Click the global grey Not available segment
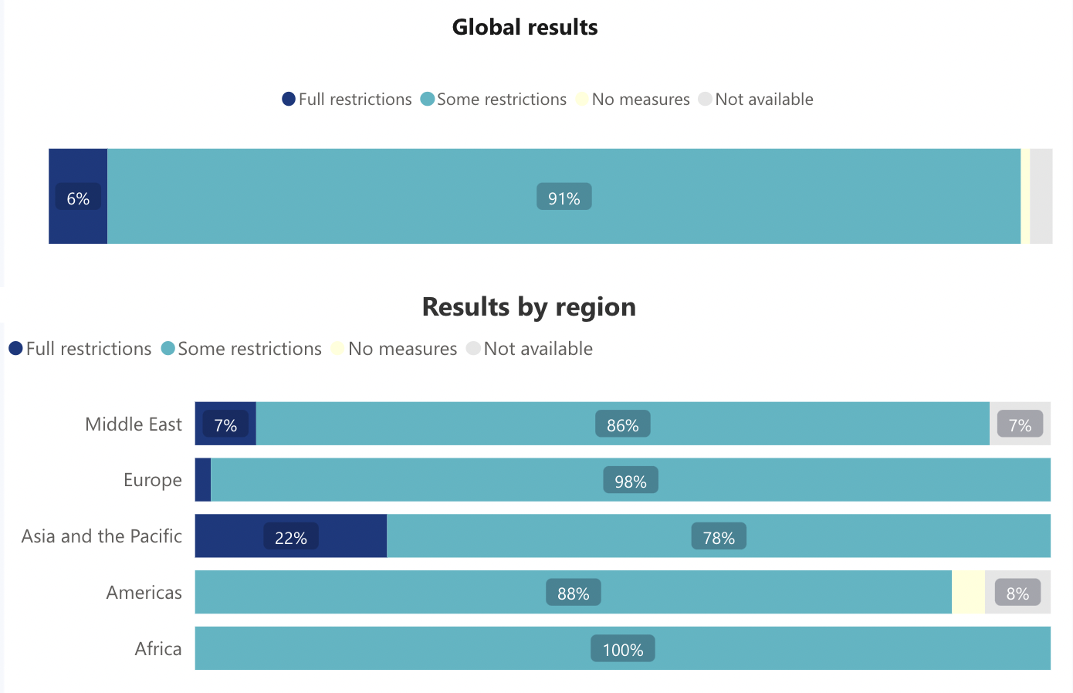1073x693 pixels. [1041, 197]
